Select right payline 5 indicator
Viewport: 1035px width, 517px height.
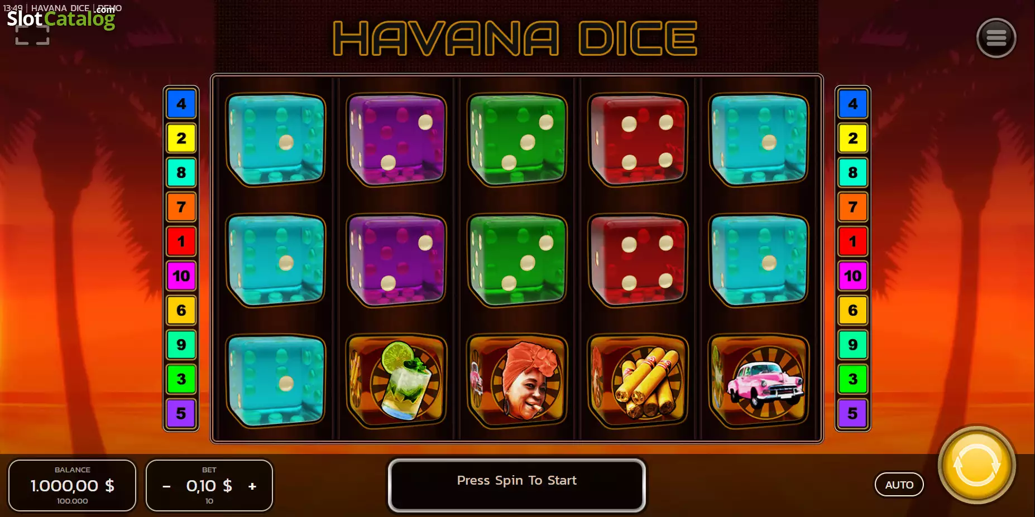852,413
